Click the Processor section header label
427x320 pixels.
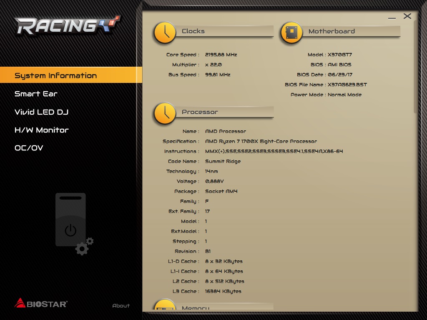tap(200, 112)
